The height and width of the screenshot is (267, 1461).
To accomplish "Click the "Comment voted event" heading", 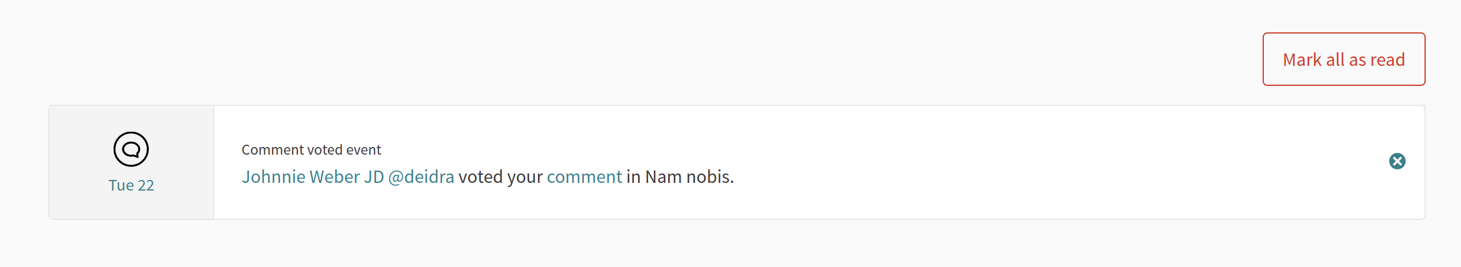I will 311,150.
